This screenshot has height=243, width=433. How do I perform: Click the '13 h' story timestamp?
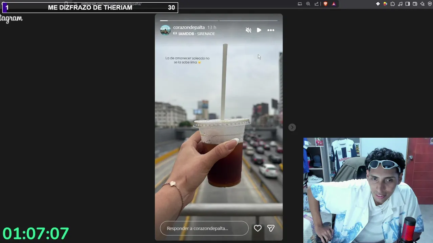(212, 27)
